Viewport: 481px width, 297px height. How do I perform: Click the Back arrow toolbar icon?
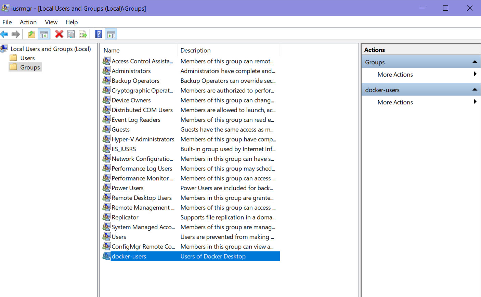click(x=4, y=34)
